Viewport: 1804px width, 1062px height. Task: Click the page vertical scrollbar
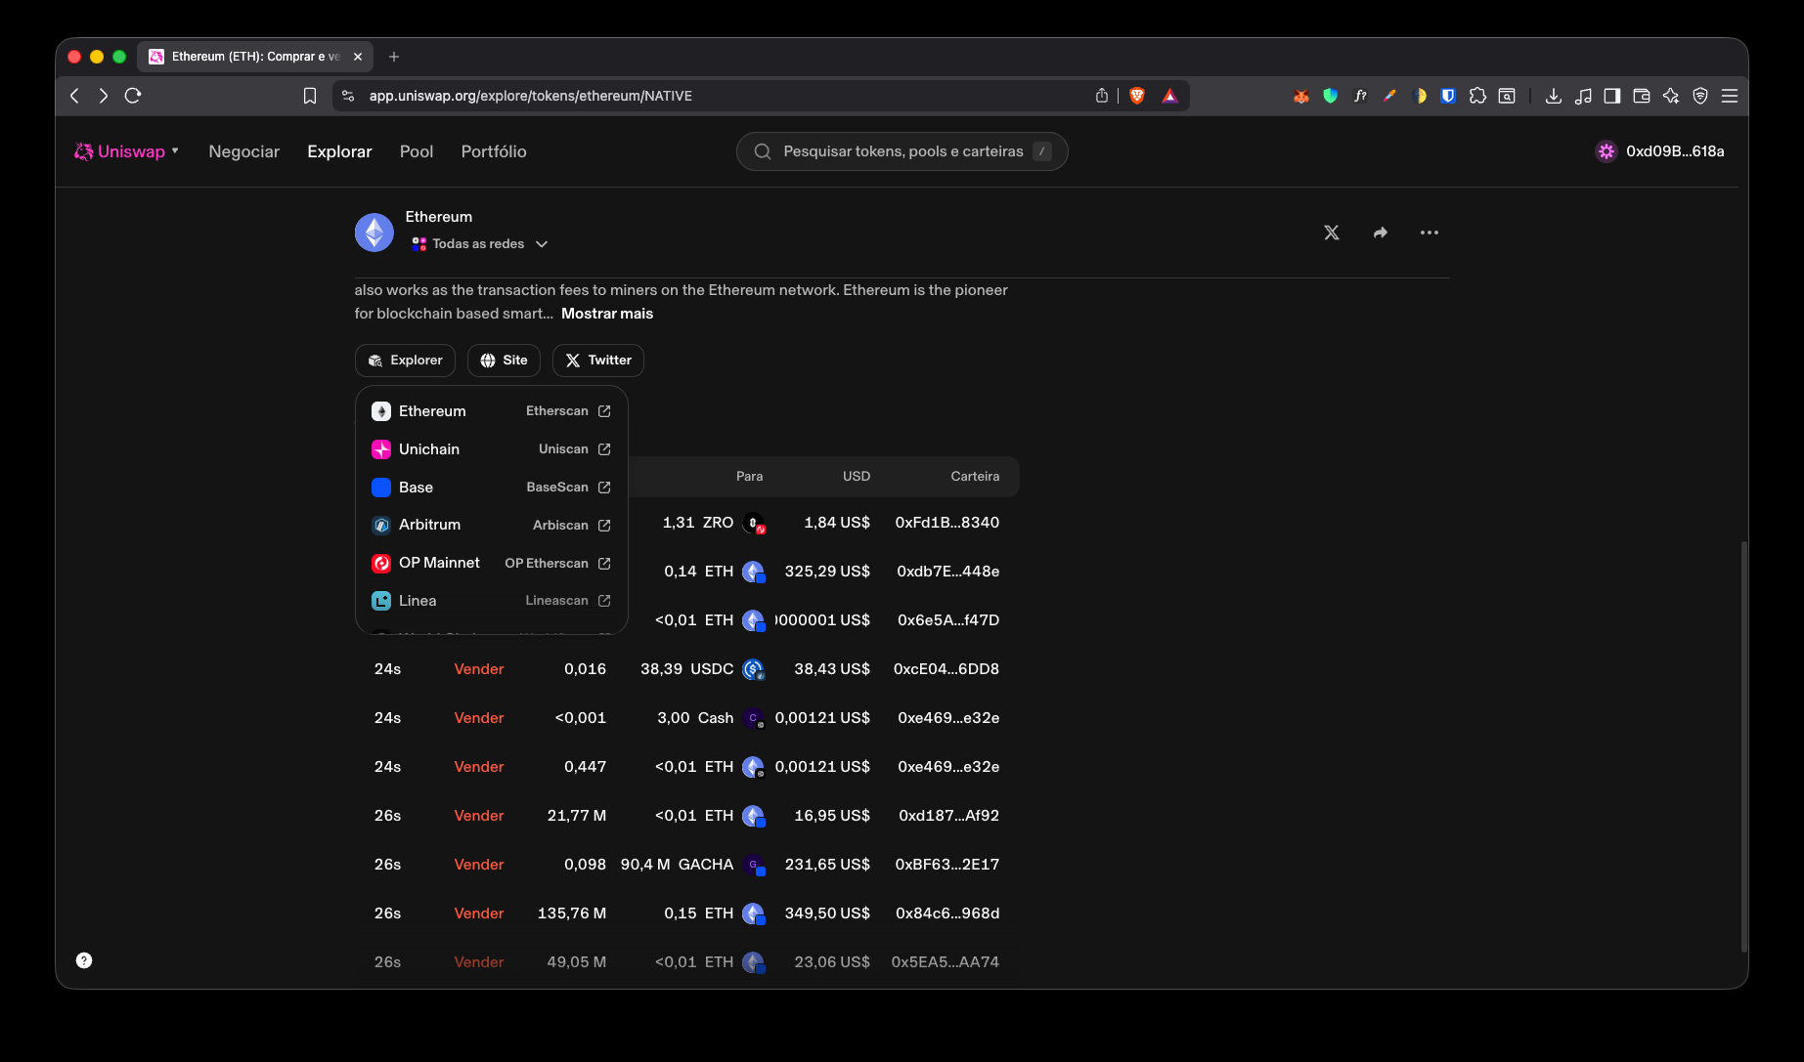[1743, 745]
